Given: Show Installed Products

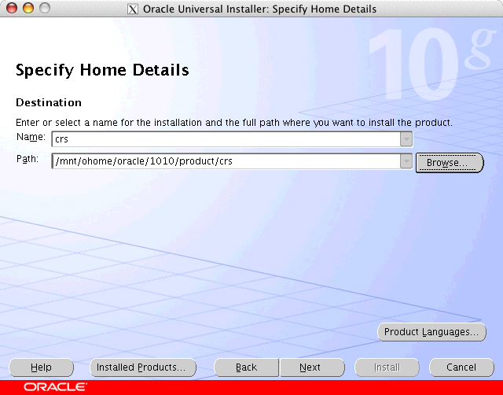Looking at the screenshot, I should 140,367.
